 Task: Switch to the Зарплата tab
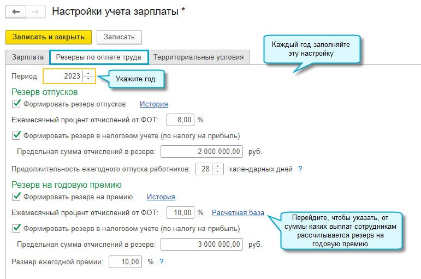(28, 57)
